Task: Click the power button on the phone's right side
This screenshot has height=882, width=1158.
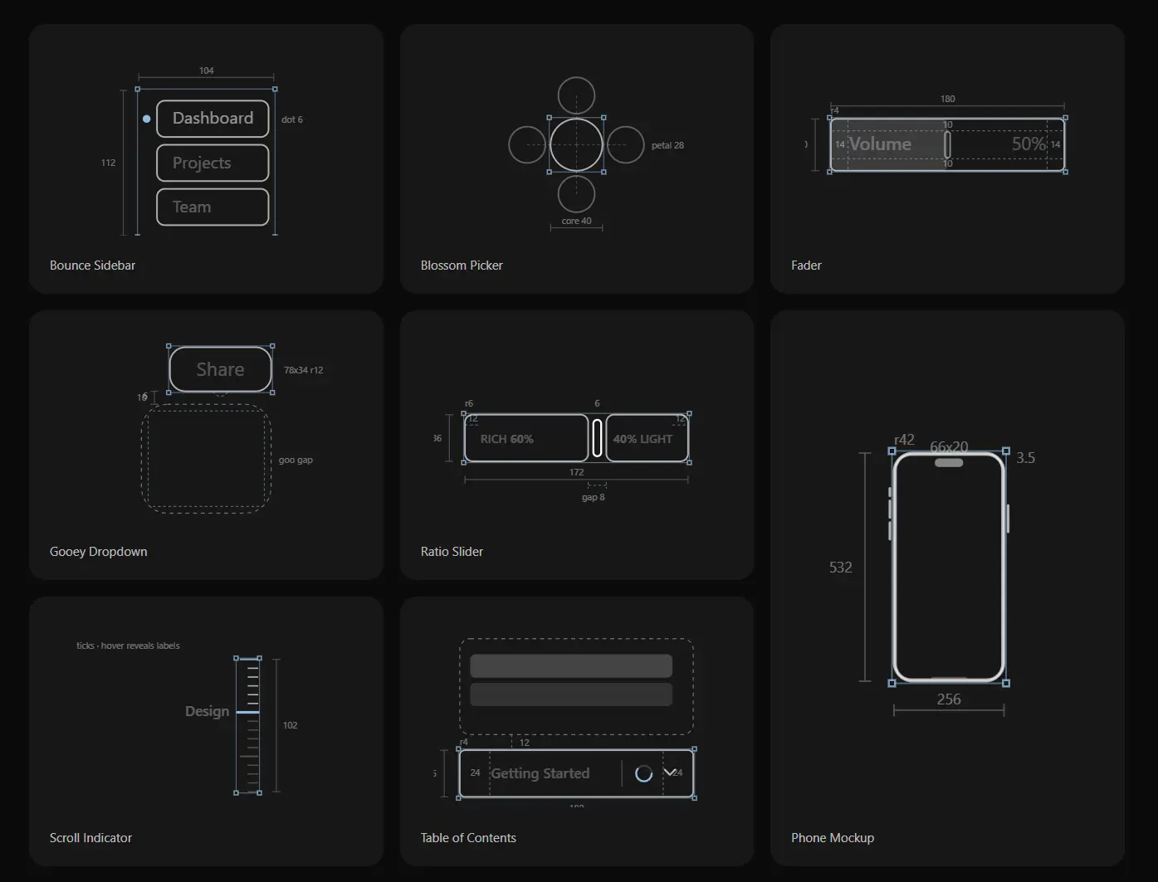Action: tap(1008, 519)
